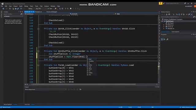Open the File menu

click(2, 6)
